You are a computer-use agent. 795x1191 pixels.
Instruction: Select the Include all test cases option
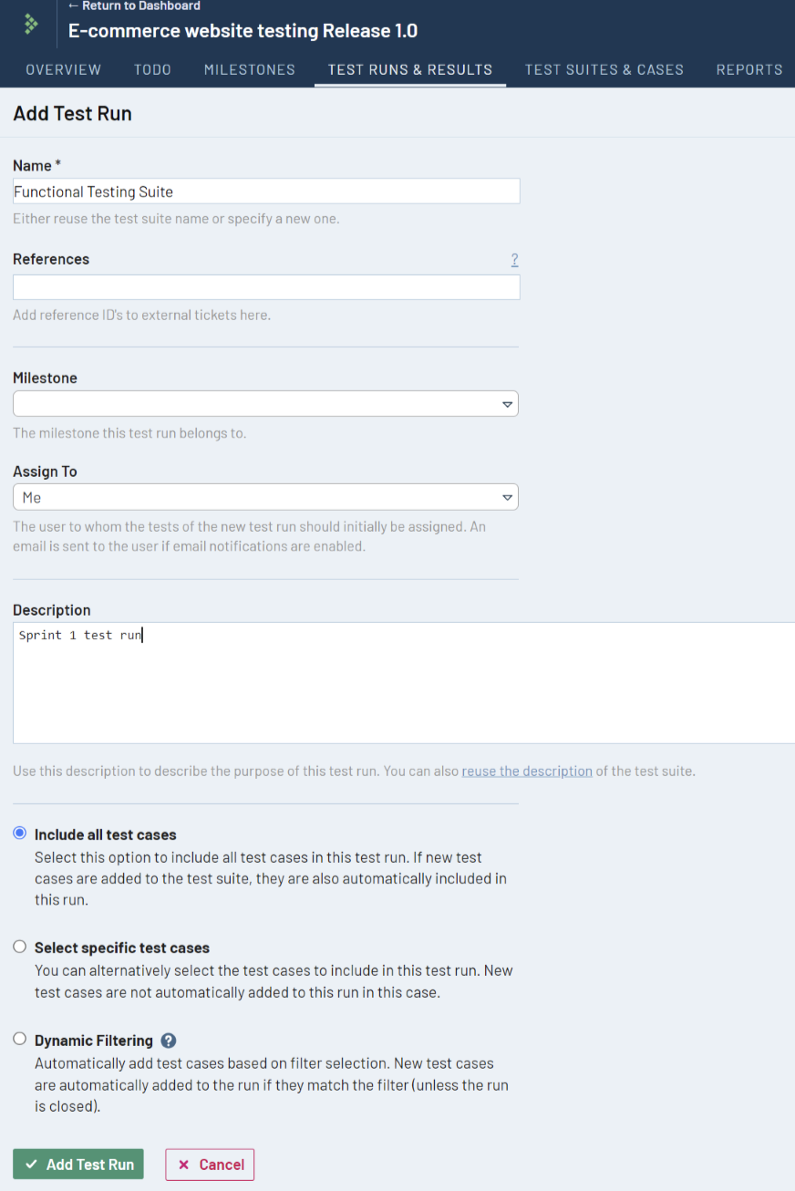[20, 834]
